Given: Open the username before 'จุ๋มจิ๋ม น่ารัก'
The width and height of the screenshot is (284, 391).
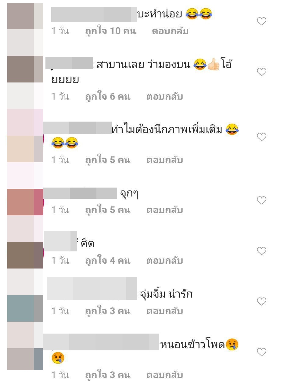Looking at the screenshot, I should (x=92, y=288).
